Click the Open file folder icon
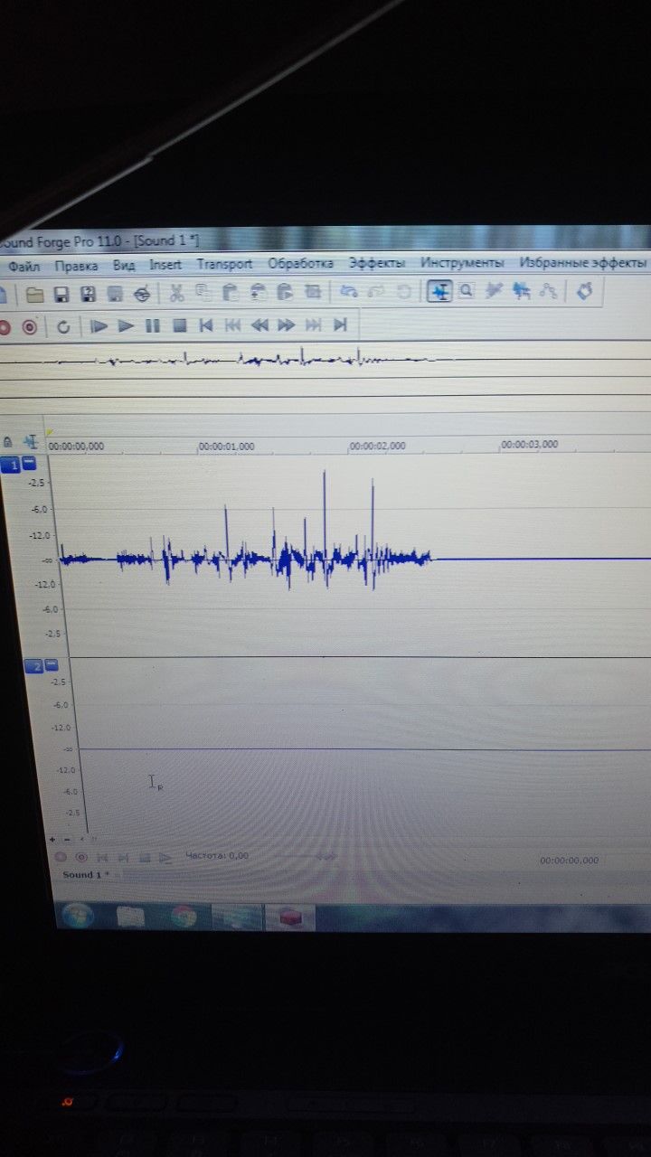Viewport: 651px width, 1157px height. click(34, 294)
